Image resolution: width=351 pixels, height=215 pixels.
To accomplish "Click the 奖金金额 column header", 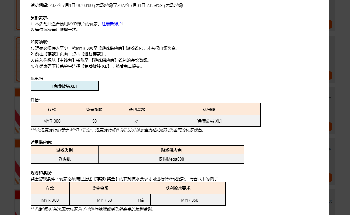I will [100, 188].
